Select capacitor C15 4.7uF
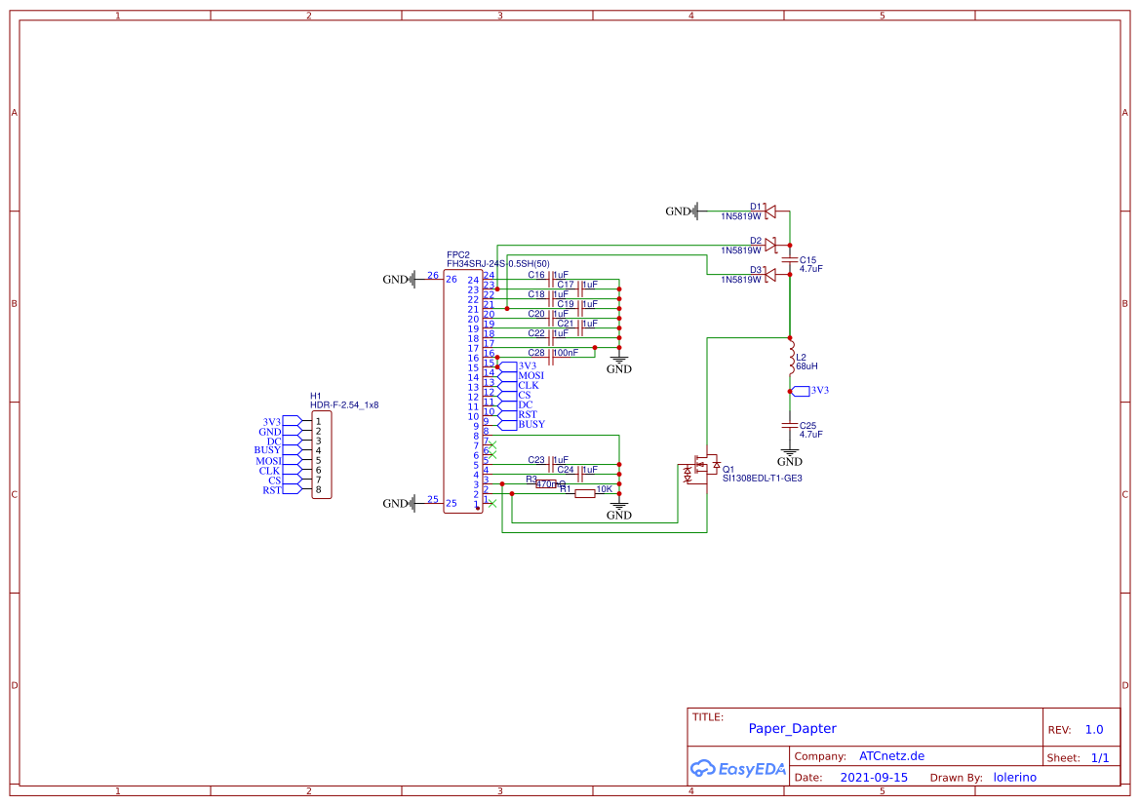The width and height of the screenshot is (1140, 806). [790, 259]
